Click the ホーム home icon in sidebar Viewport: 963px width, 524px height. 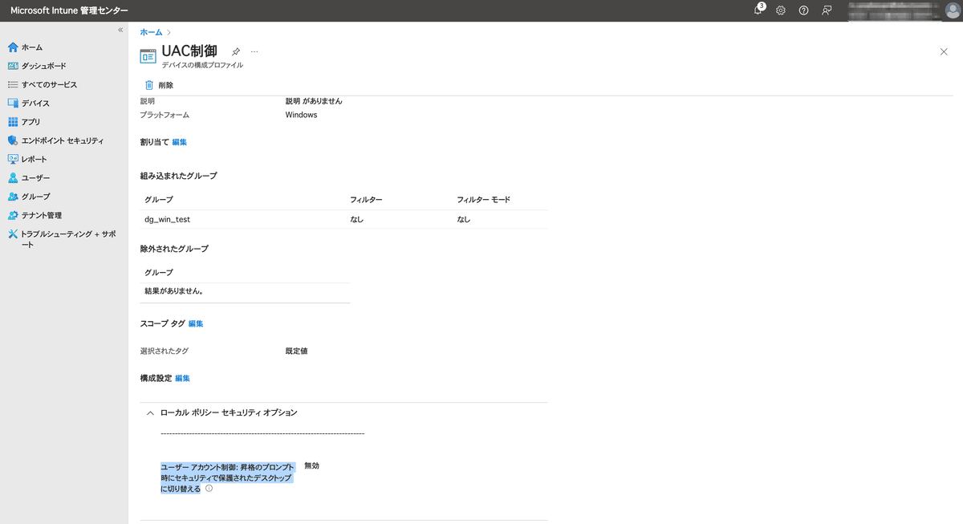pyautogui.click(x=12, y=47)
